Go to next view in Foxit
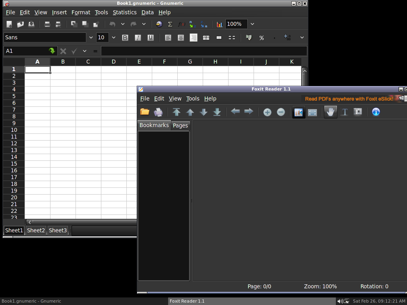 click(x=249, y=112)
